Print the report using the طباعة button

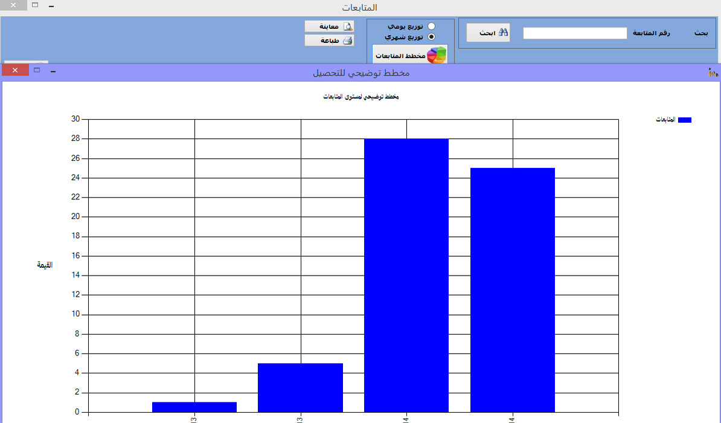tap(329, 40)
